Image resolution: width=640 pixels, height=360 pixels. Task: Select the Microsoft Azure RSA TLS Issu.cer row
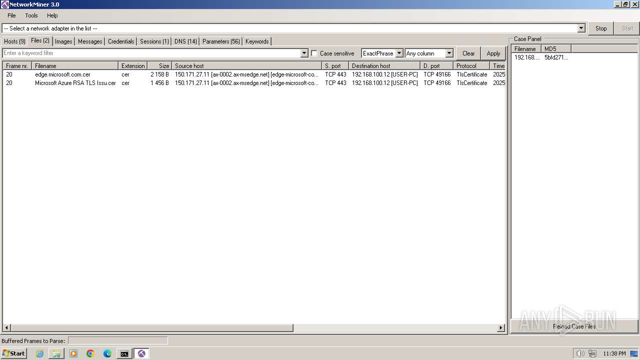pos(254,83)
